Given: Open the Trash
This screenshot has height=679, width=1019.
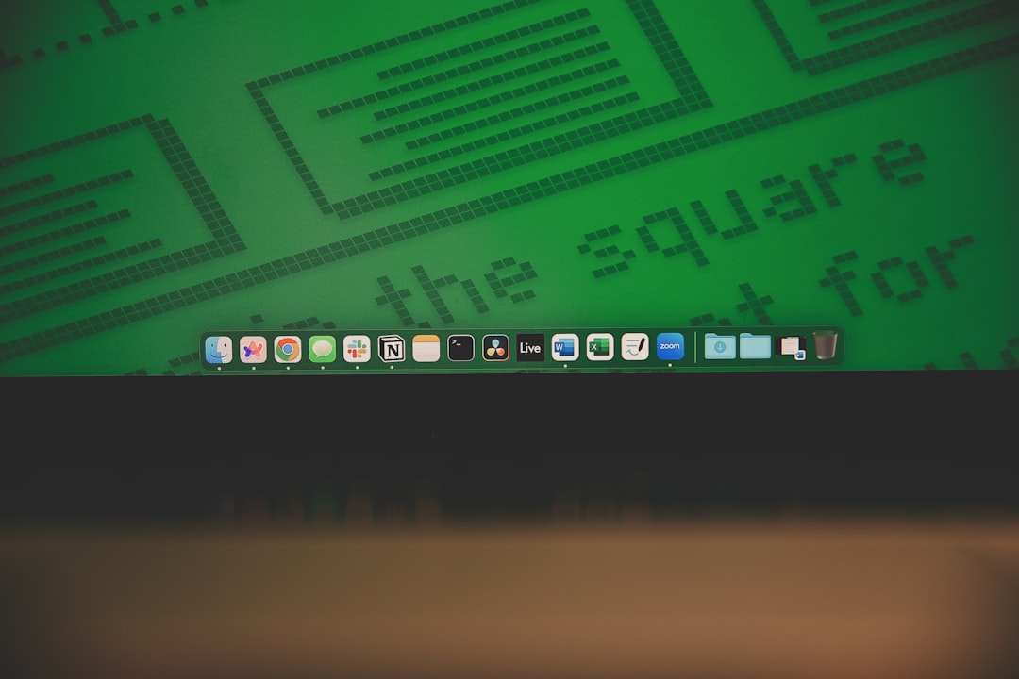Looking at the screenshot, I should (827, 348).
